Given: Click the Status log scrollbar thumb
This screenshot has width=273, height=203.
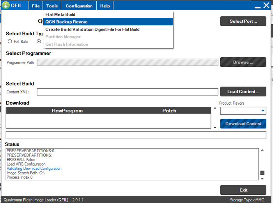Looking at the screenshot, I should point(262,173).
